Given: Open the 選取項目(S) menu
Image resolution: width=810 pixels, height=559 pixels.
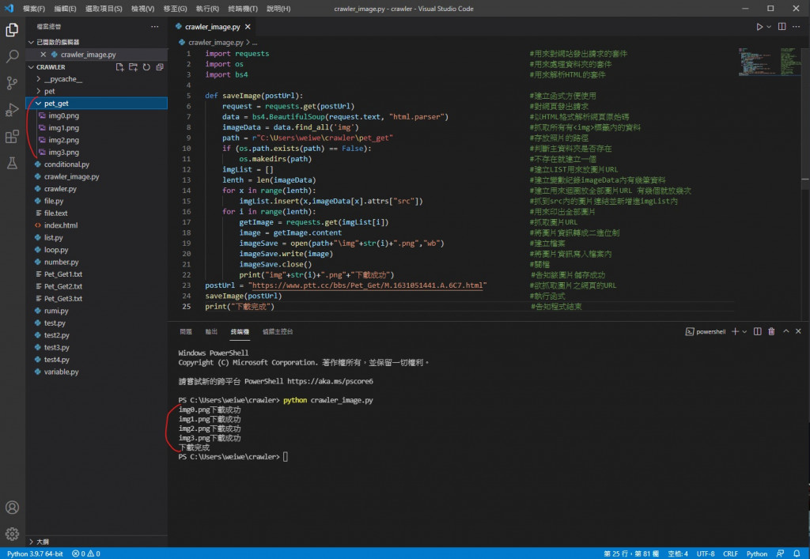Looking at the screenshot, I should pyautogui.click(x=104, y=9).
